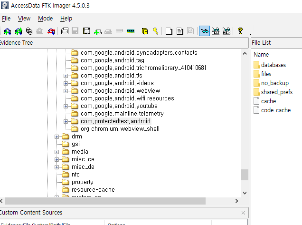Close the Custom Content Sources panel
This screenshot has width=302, height=225.
[x=243, y=213]
